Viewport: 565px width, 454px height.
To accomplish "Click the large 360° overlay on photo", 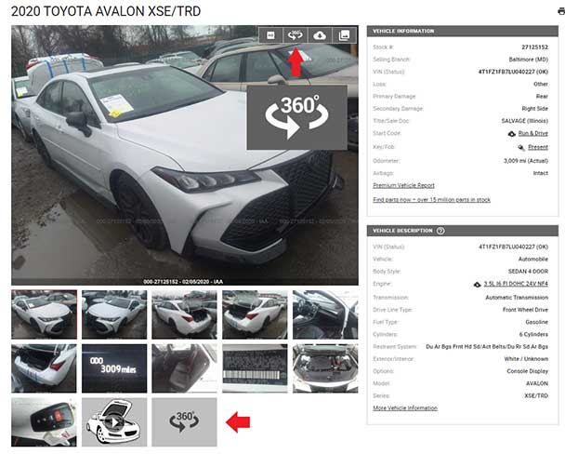I will click(x=297, y=117).
